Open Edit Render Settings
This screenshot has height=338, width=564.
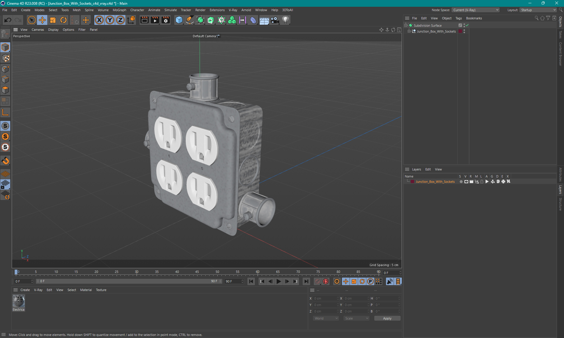point(166,20)
